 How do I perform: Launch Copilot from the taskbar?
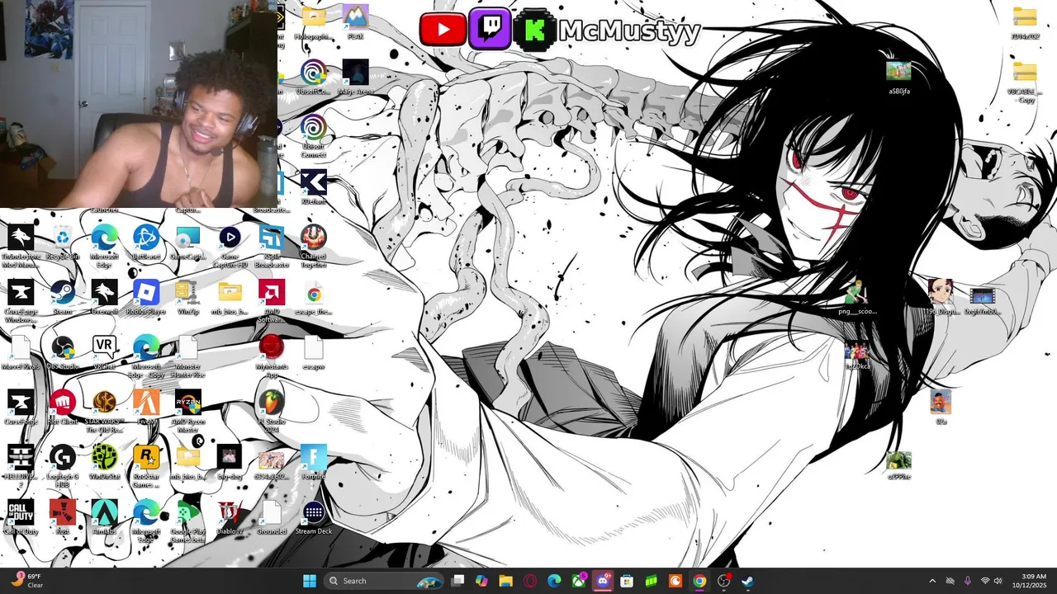[481, 581]
